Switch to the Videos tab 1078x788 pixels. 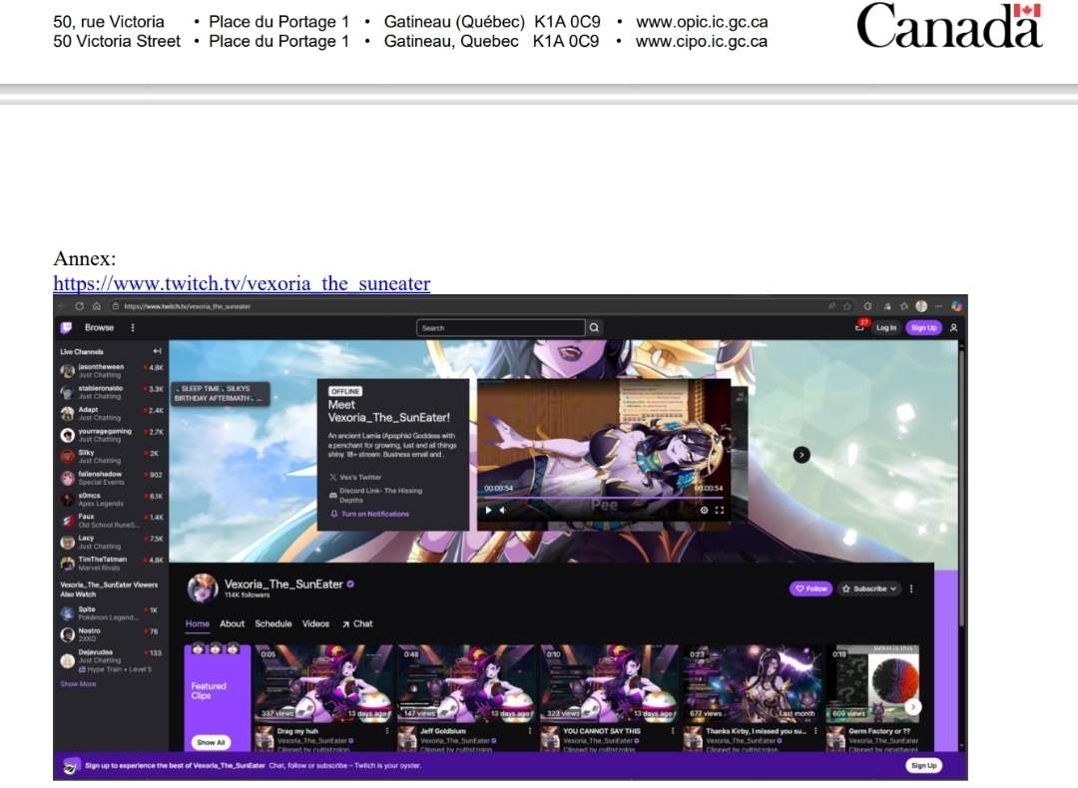(315, 623)
